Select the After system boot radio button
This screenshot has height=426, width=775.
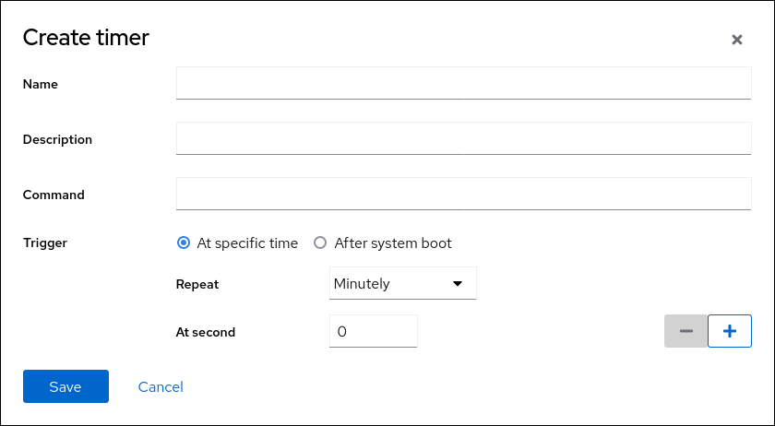click(320, 243)
